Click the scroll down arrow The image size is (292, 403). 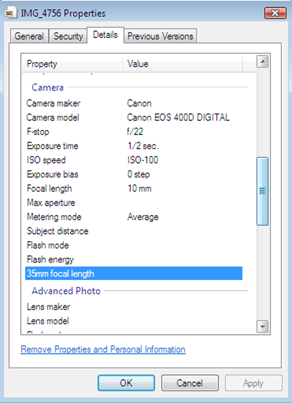tap(262, 326)
